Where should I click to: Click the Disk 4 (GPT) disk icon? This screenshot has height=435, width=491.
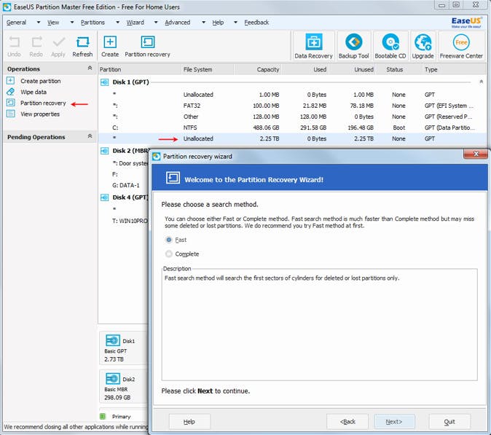tap(104, 197)
